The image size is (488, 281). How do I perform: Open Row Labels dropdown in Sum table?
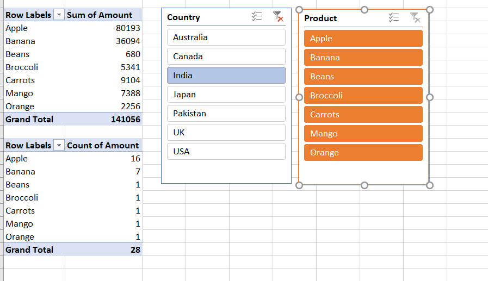pyautogui.click(x=60, y=15)
